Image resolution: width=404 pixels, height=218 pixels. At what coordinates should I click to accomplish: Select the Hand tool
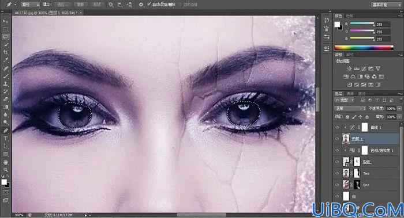pos(6,162)
